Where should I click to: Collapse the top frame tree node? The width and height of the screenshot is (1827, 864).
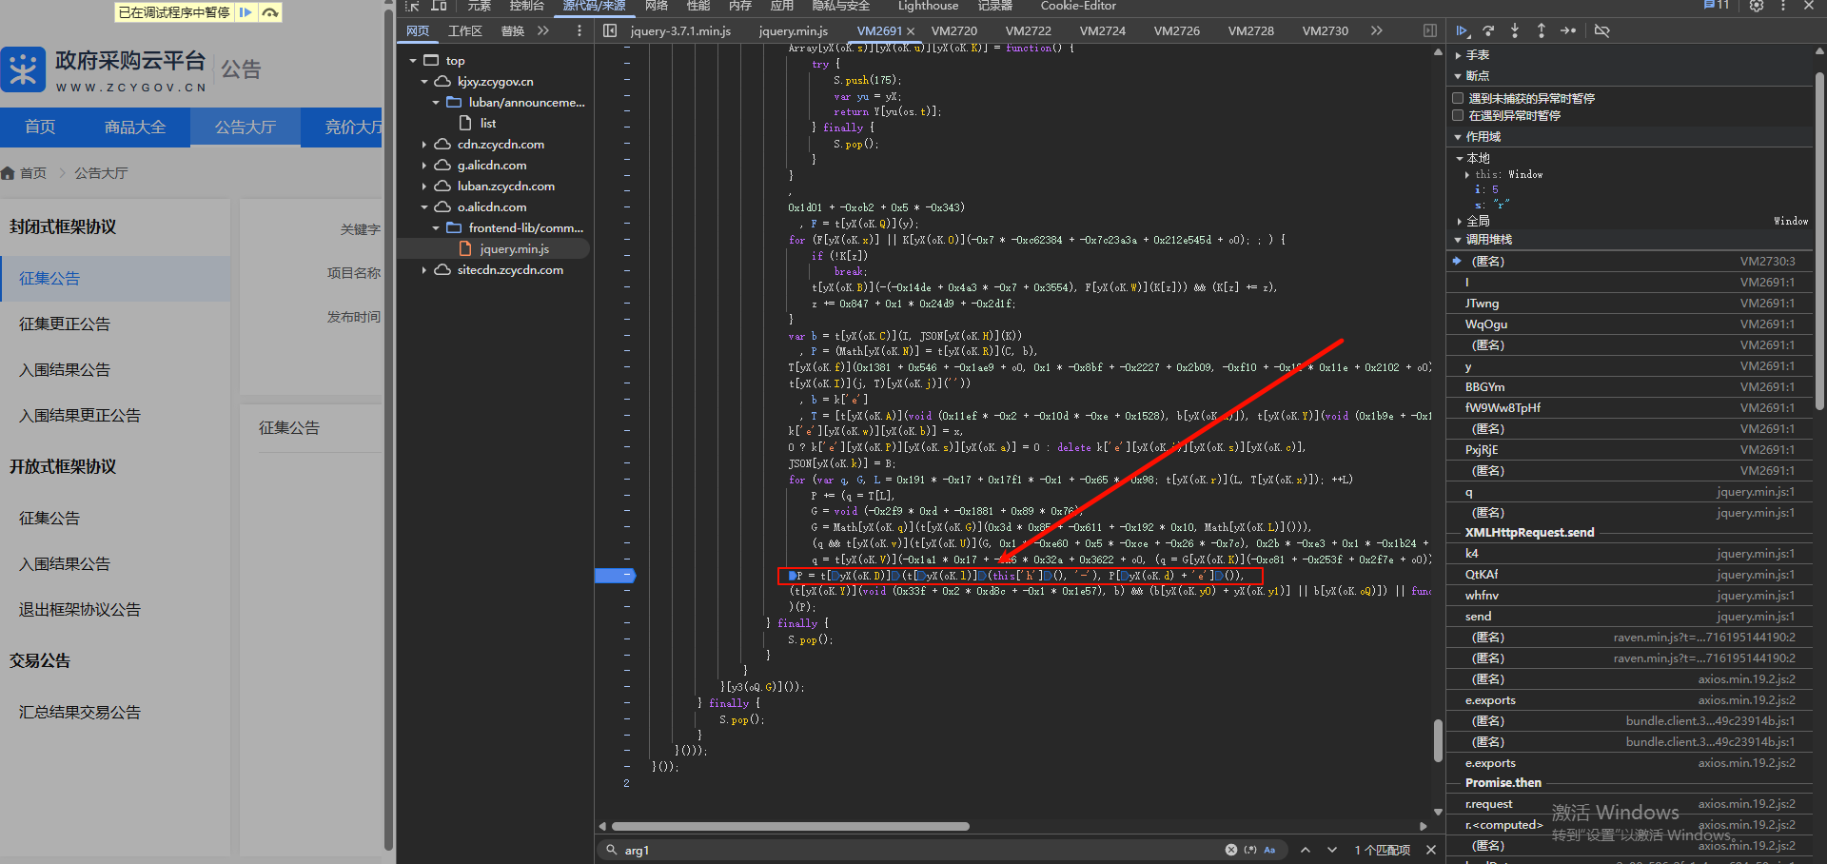point(413,61)
